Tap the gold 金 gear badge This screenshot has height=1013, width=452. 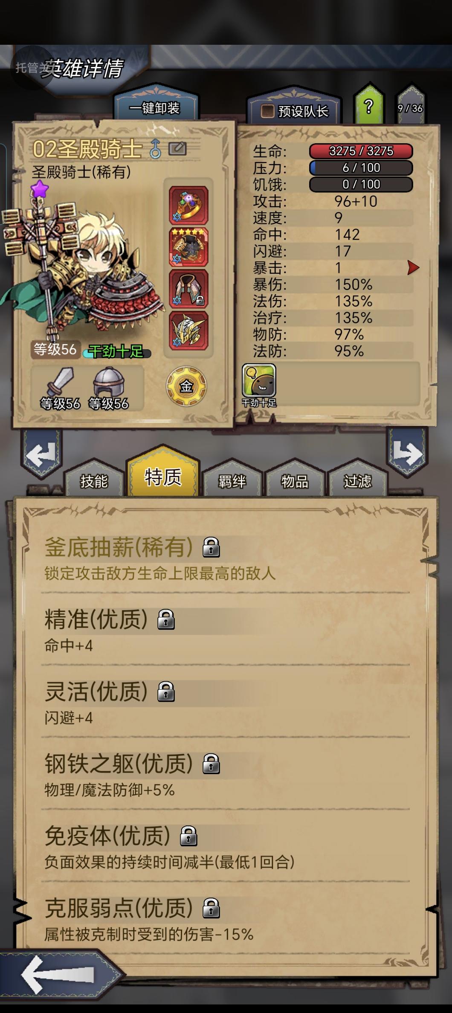[186, 386]
